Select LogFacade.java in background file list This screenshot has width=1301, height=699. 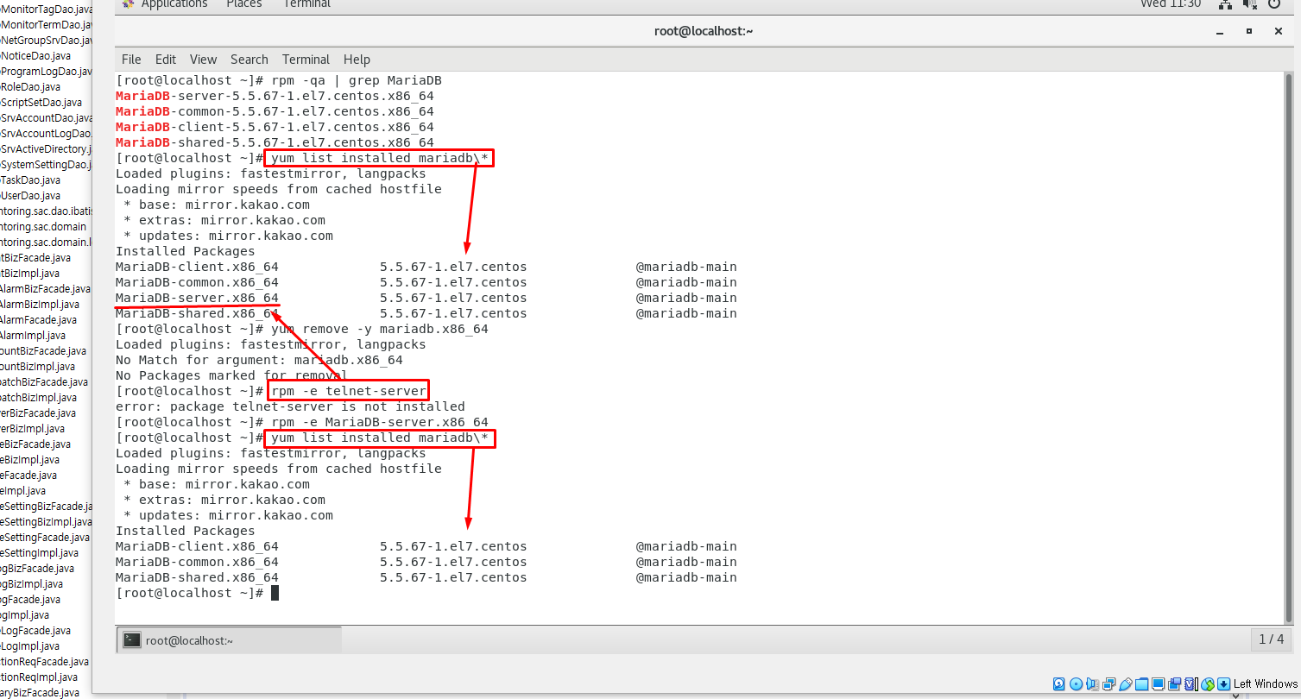[x=35, y=631]
